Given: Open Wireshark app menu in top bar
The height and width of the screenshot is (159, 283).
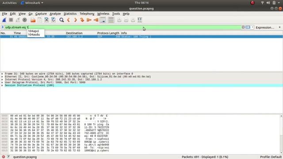Looking at the screenshot, I should coord(32,3).
